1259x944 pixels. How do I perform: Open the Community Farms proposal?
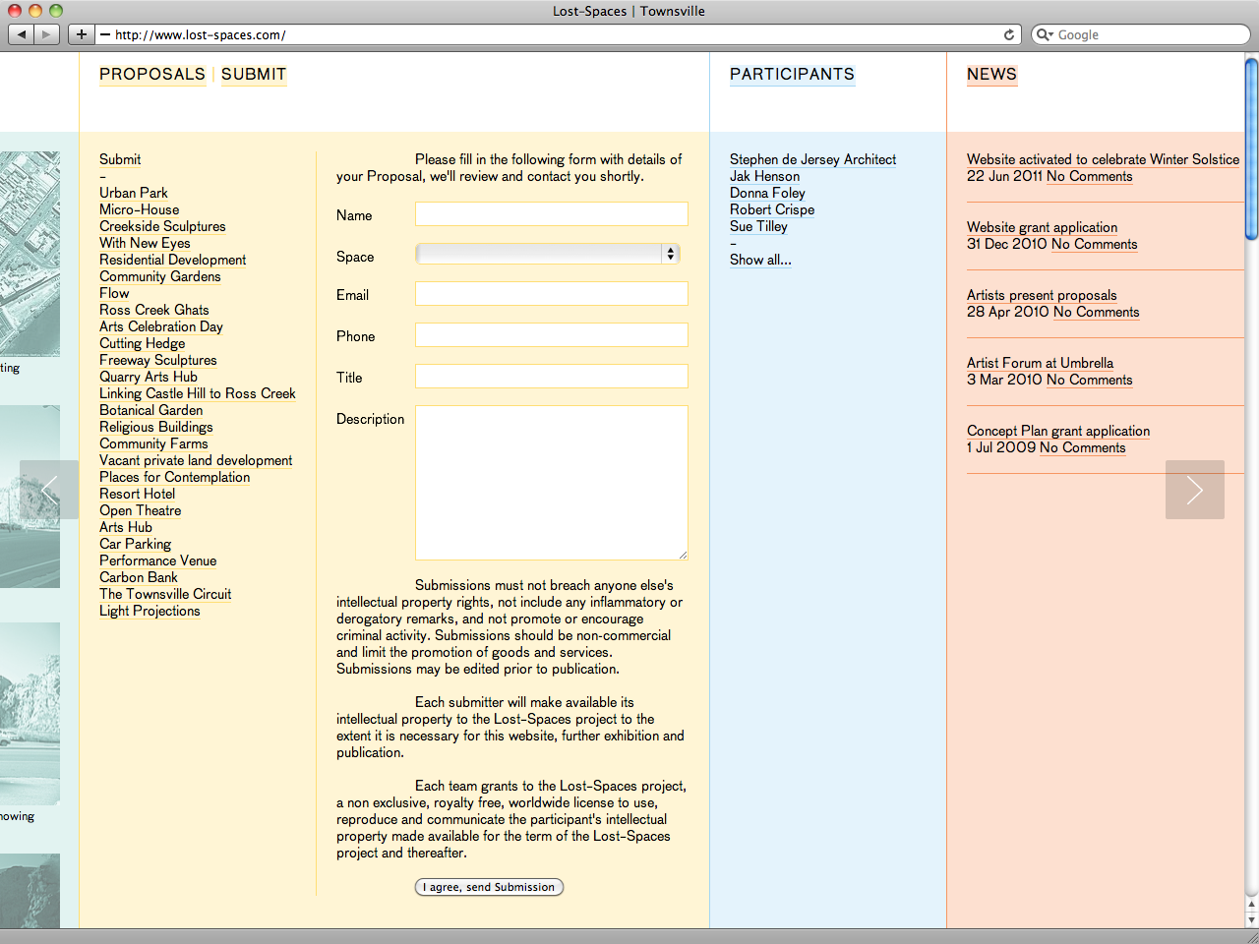click(153, 443)
